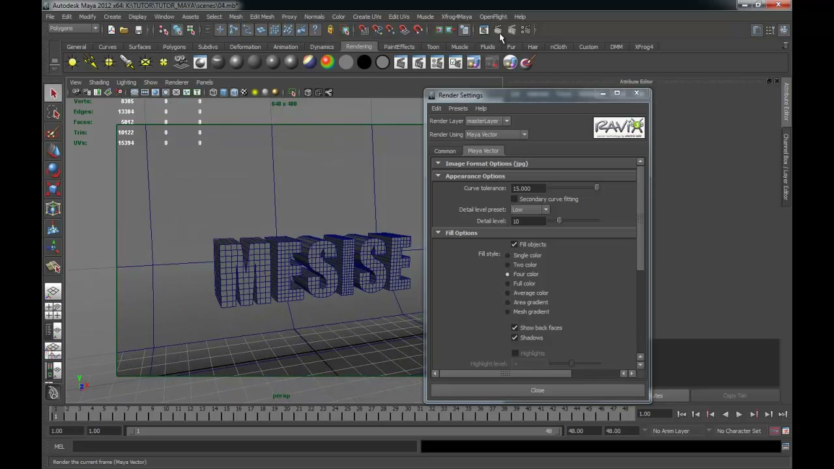834x469 pixels.
Task: Open the No Anim Layer dropdown
Action: click(x=677, y=431)
